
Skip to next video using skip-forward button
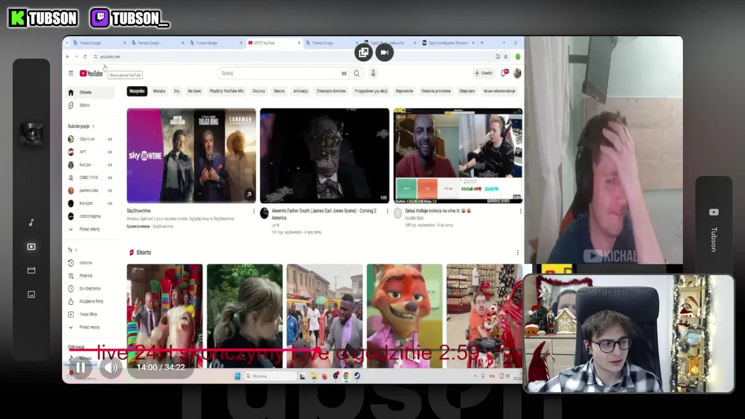pos(384,52)
